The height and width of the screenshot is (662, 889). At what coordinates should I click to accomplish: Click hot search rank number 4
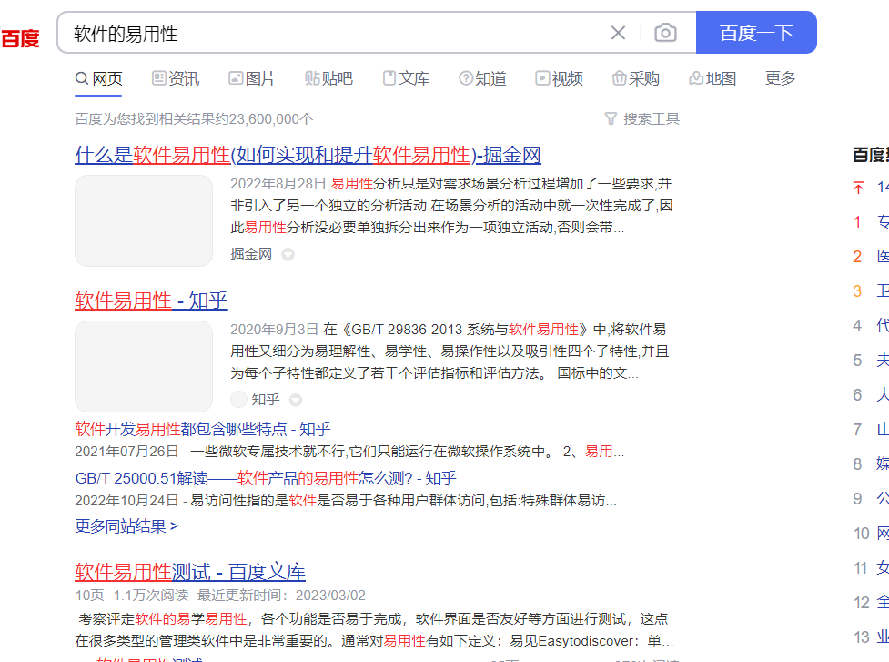[x=857, y=326]
